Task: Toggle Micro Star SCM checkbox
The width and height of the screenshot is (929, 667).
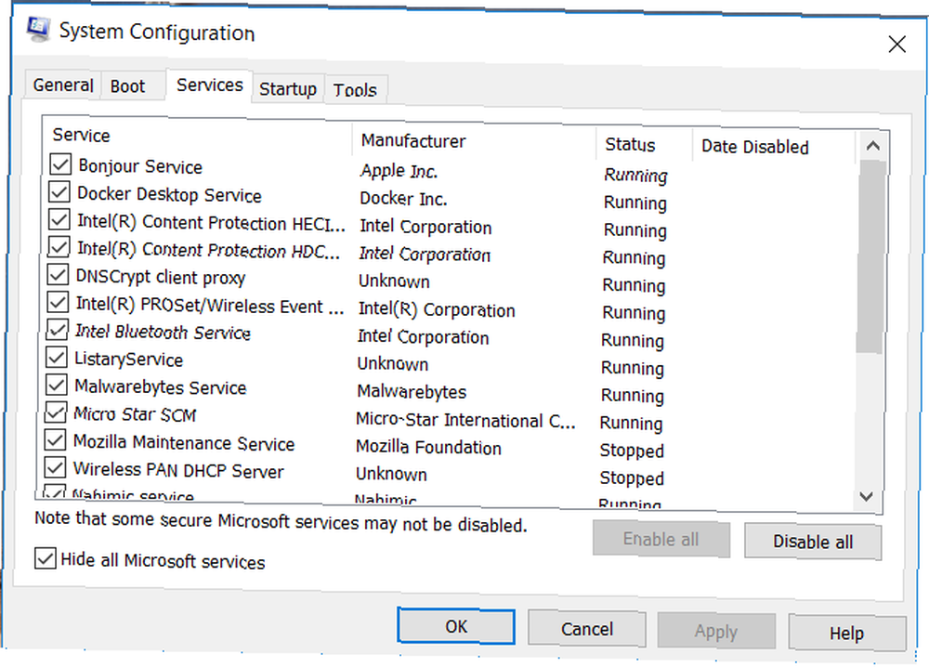Action: pos(56,412)
